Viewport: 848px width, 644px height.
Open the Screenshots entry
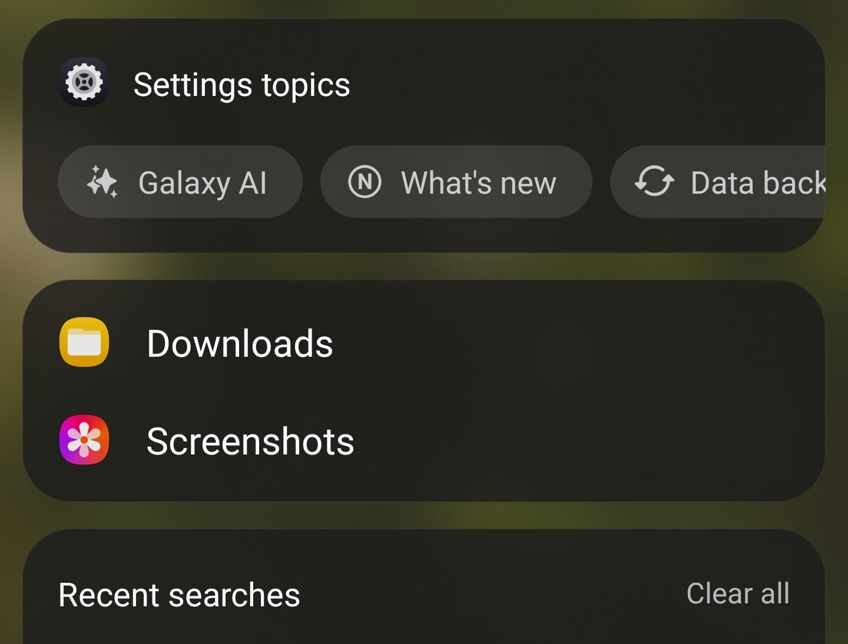pyautogui.click(x=412, y=440)
